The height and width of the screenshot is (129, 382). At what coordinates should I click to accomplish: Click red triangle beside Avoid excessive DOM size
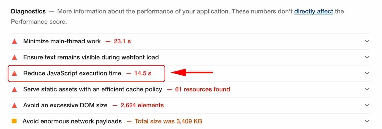tap(15, 106)
